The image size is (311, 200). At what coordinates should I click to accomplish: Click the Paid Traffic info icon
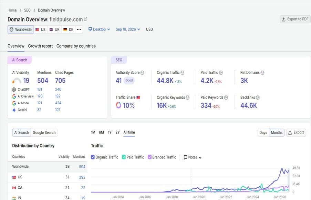(x=221, y=73)
